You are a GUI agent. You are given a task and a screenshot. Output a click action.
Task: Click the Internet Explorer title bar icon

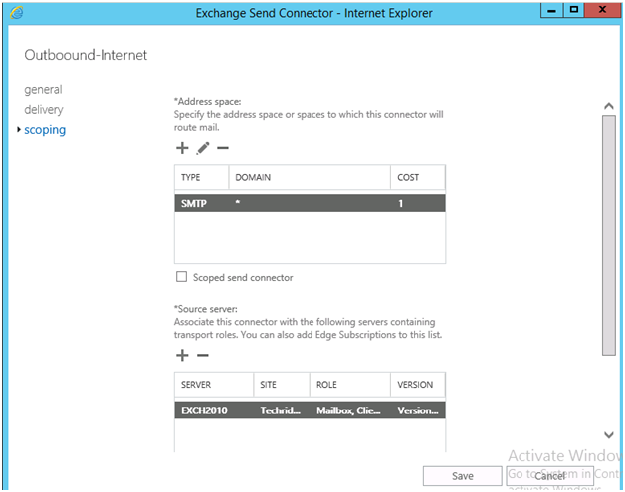[17, 13]
